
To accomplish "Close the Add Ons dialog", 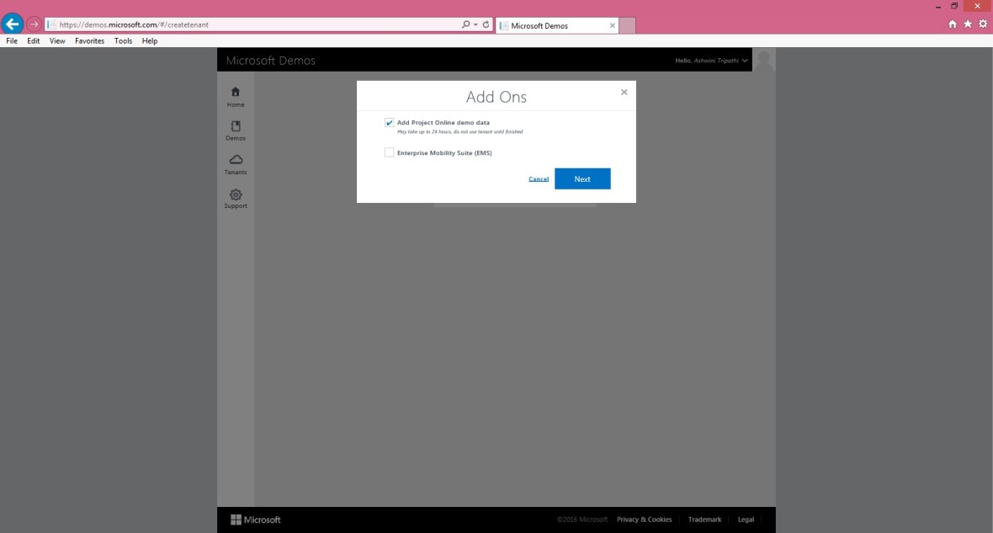I will point(624,92).
